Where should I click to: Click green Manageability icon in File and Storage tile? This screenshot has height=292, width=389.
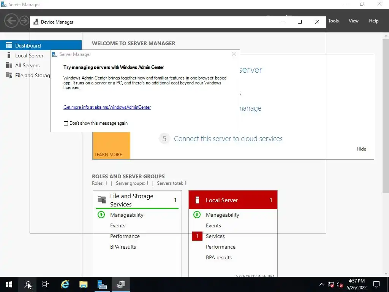101,214
